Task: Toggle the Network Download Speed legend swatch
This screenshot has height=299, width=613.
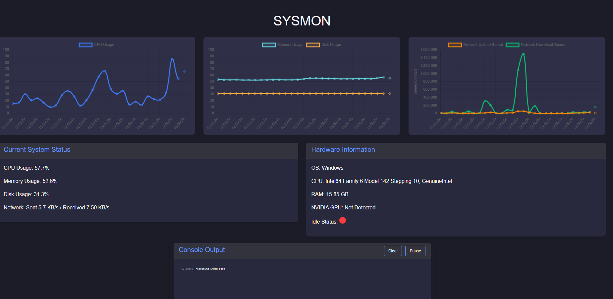Action: coord(512,45)
